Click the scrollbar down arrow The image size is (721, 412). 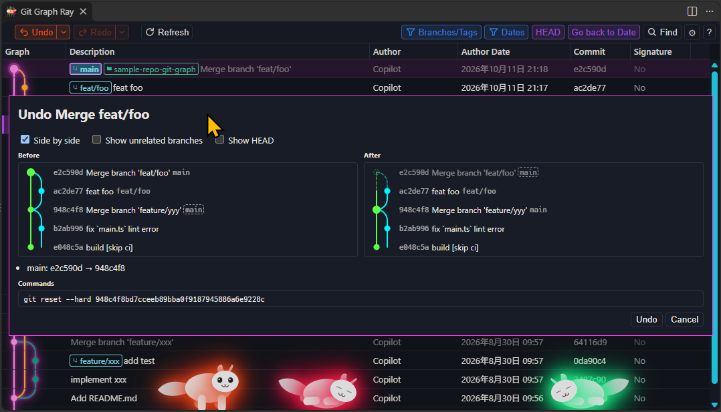pos(714,405)
